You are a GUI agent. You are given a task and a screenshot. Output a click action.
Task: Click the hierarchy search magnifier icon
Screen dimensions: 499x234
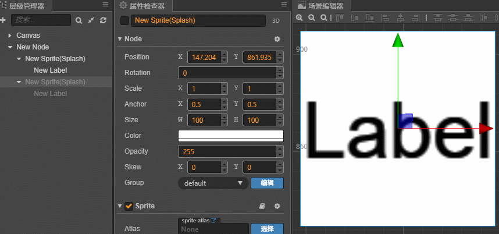coord(79,20)
